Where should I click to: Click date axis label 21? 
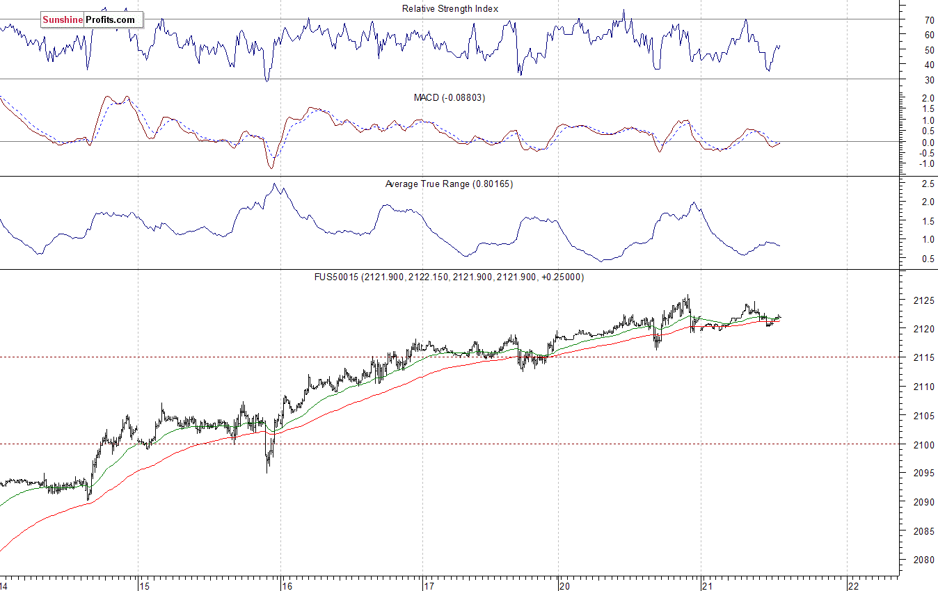(x=708, y=585)
